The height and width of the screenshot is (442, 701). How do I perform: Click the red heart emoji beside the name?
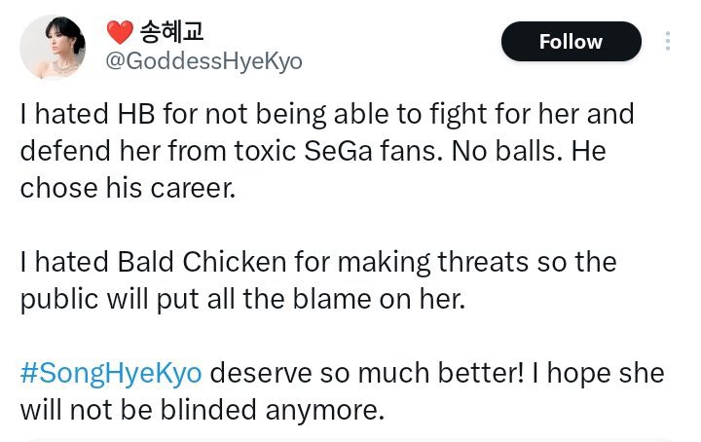tap(120, 33)
